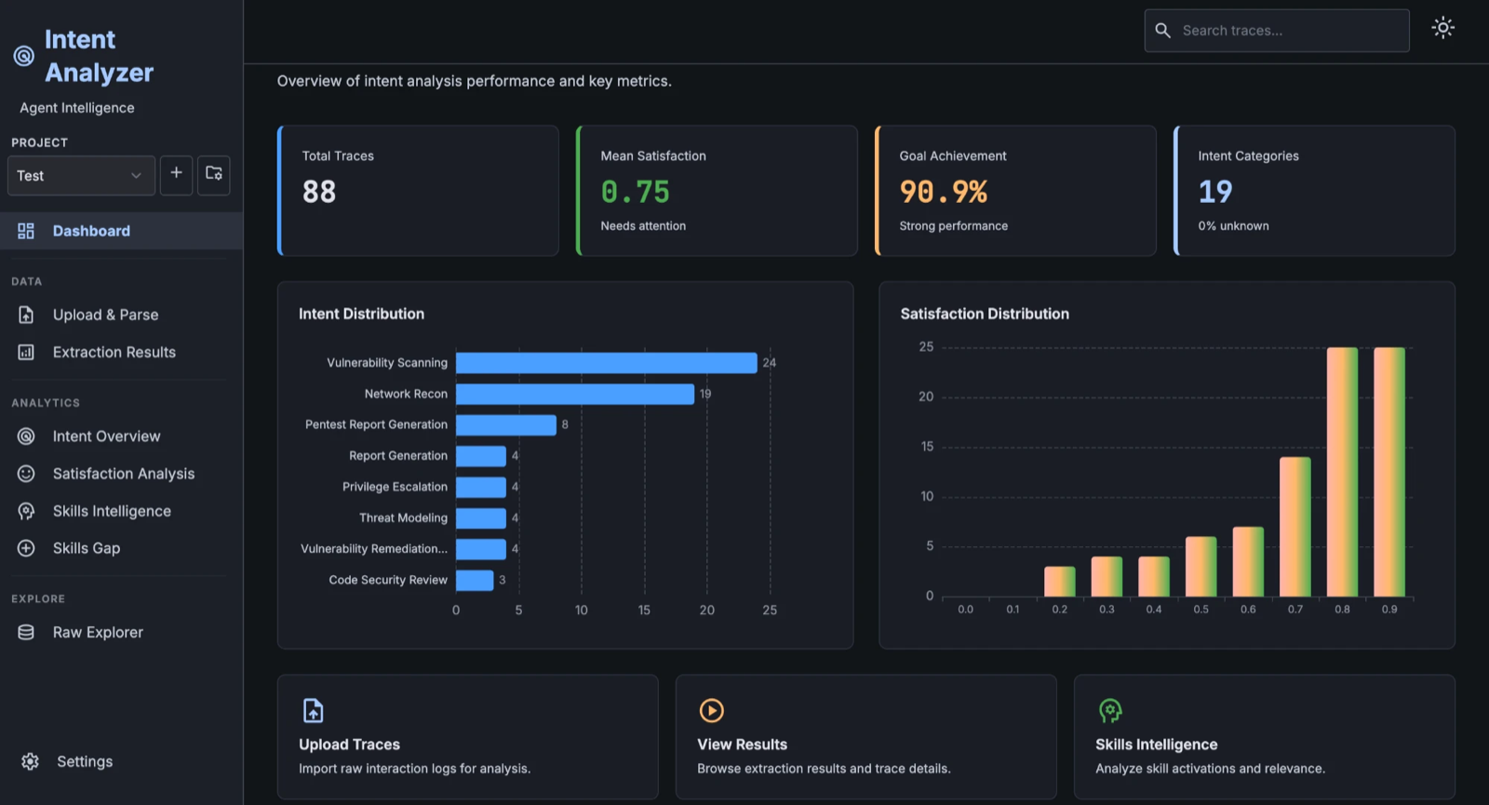Image resolution: width=1489 pixels, height=805 pixels.
Task: Click the Intent Overview target icon
Action: coord(26,436)
